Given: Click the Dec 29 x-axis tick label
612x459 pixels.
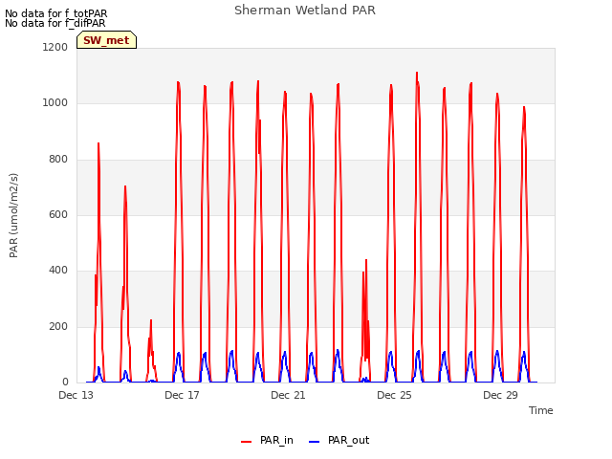Looking at the screenshot, I should [501, 395].
